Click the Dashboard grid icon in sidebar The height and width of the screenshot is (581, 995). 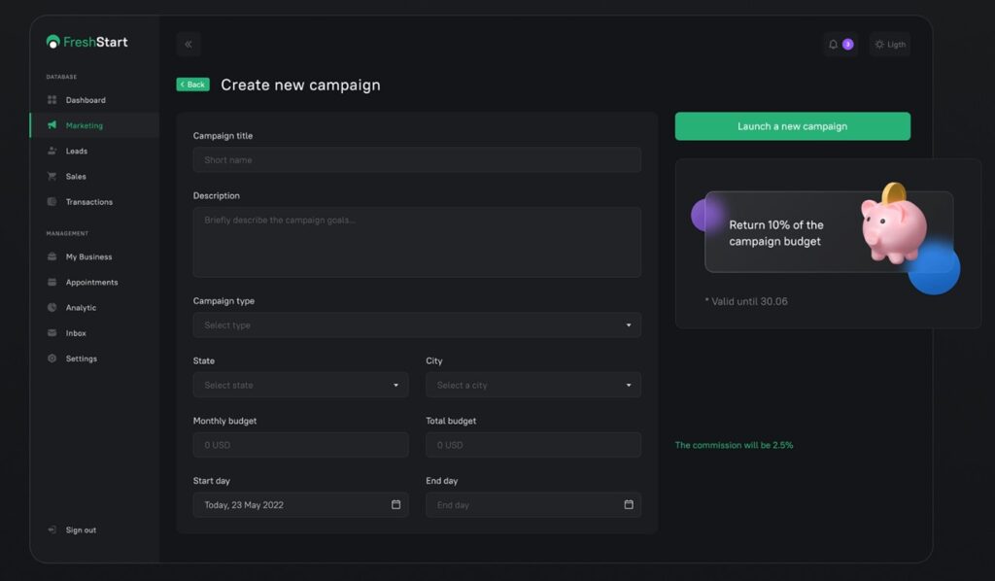[x=52, y=100]
